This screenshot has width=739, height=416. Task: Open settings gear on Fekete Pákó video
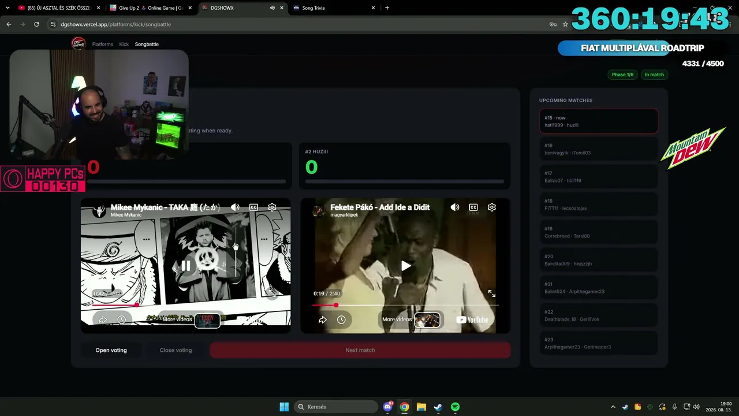[492, 207]
